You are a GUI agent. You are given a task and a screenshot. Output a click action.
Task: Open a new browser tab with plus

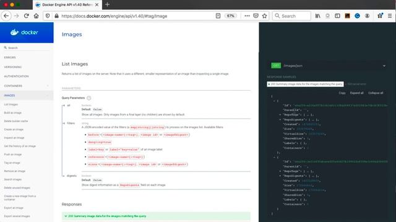(107, 4)
